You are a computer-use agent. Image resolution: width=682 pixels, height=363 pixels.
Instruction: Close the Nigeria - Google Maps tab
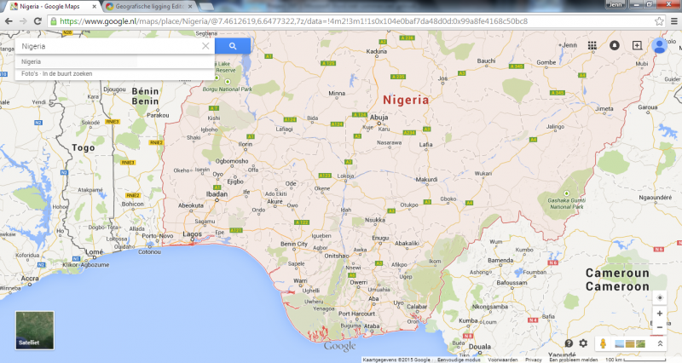[94, 7]
